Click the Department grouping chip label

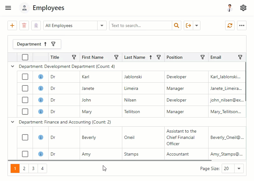coord(29,44)
